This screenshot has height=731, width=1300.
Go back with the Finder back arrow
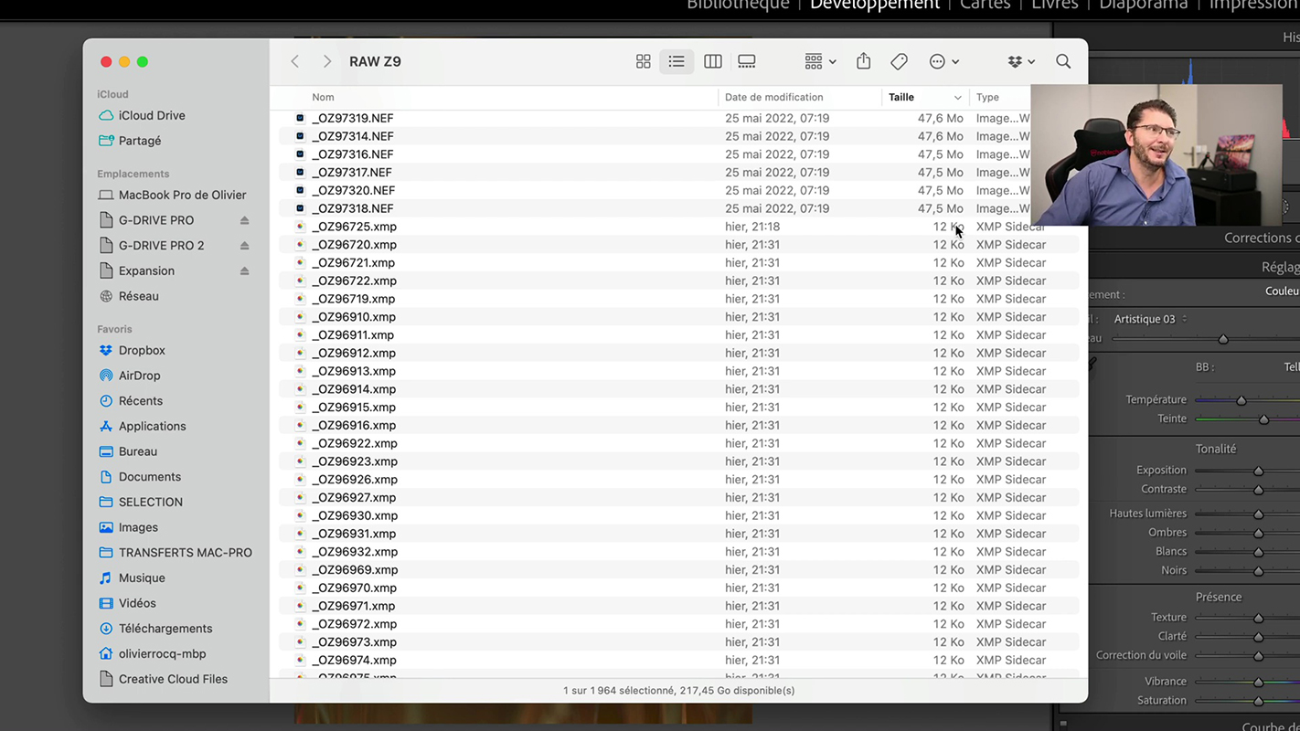pos(295,61)
